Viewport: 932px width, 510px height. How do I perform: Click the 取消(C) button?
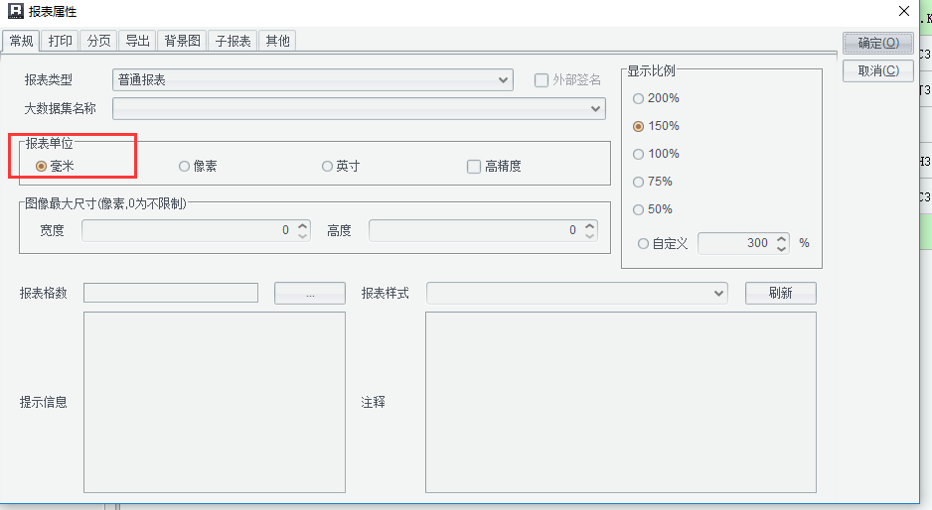click(878, 71)
